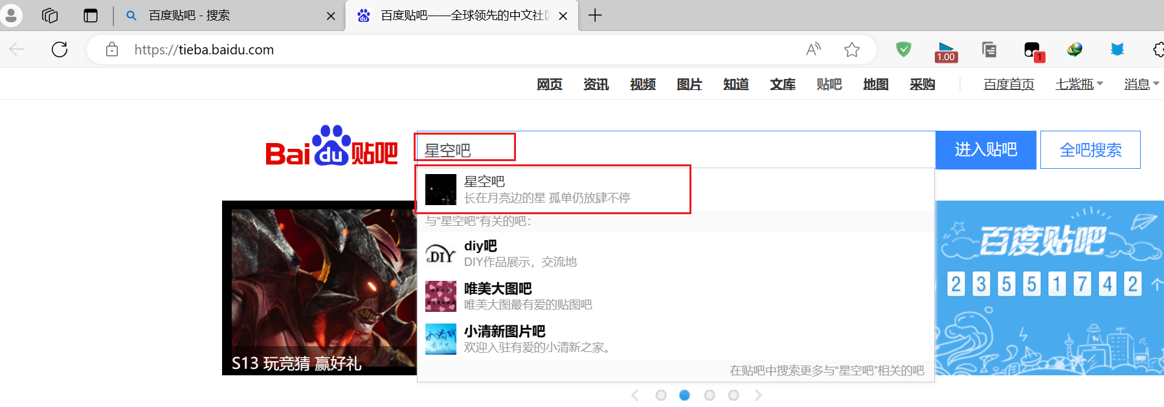Select the 贴吧 category link
Viewport: 1164px width, 407px height.
tap(829, 84)
